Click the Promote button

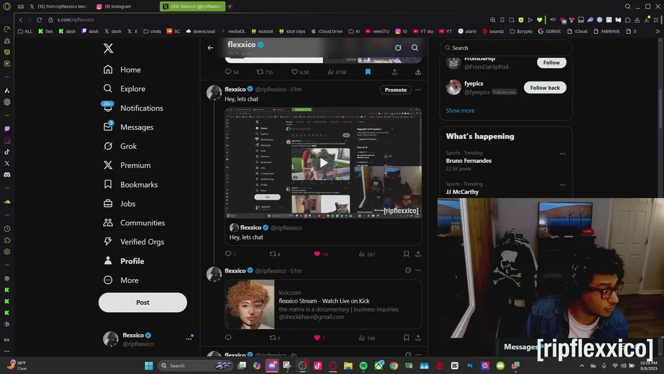coord(396,90)
